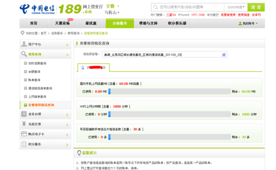Viewport: 276px width, 170px height.
Task: Open the 请选择套餐 package dropdown
Action: (x=165, y=55)
